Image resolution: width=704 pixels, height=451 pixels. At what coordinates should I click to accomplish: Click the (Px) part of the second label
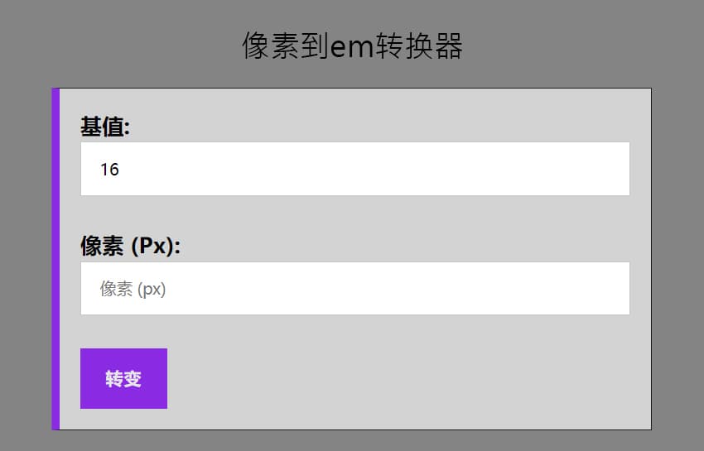pos(155,246)
